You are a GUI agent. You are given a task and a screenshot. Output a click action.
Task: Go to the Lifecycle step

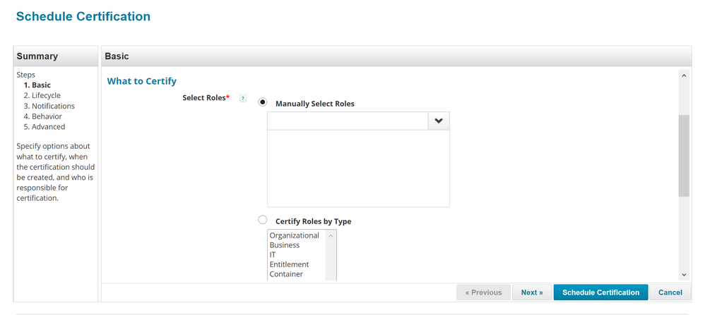click(42, 95)
